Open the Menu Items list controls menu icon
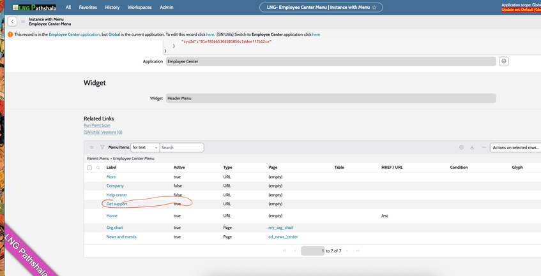 pos(92,147)
